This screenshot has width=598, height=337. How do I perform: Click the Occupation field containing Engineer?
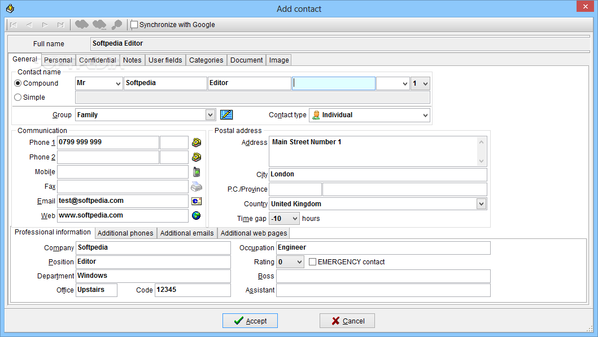tap(383, 247)
